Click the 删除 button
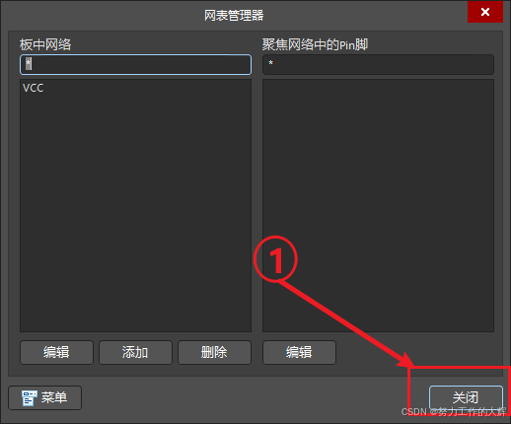 [214, 352]
